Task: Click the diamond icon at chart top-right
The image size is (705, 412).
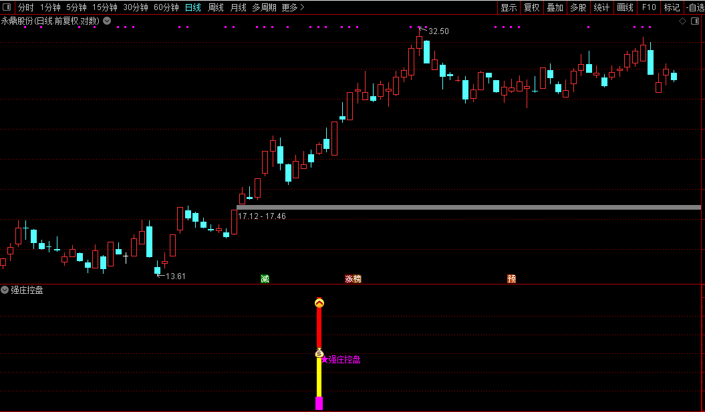Action: coord(682,21)
